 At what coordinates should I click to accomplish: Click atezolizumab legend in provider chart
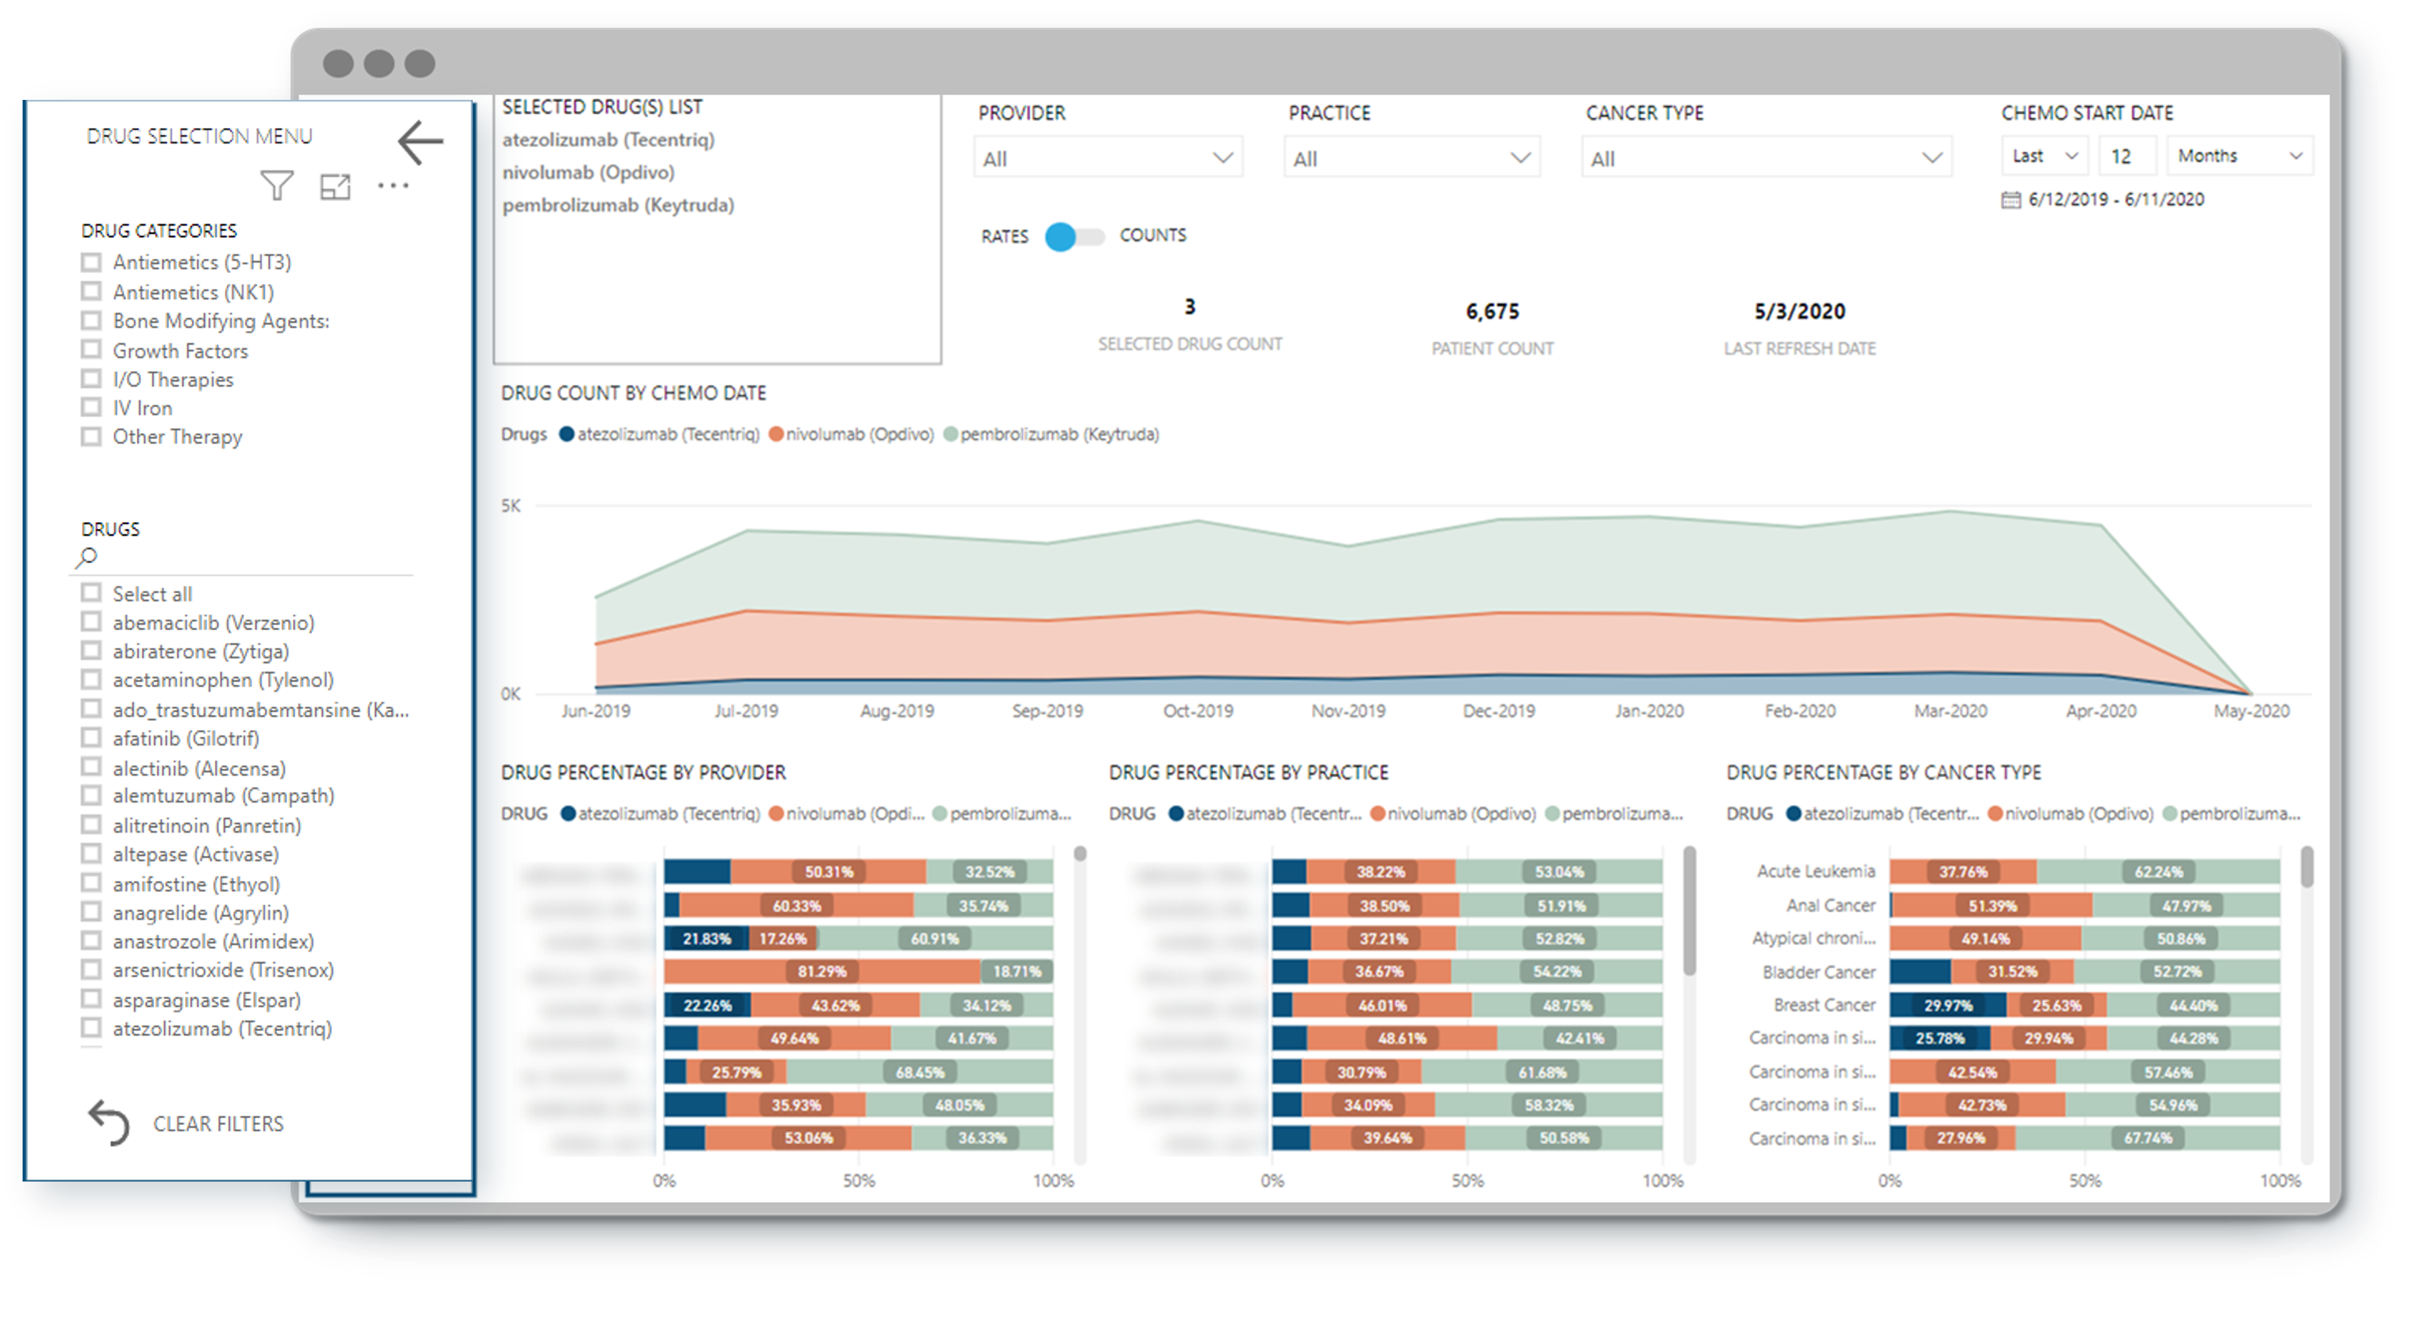coord(660,814)
